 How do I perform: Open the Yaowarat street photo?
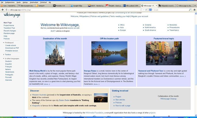(164, 53)
